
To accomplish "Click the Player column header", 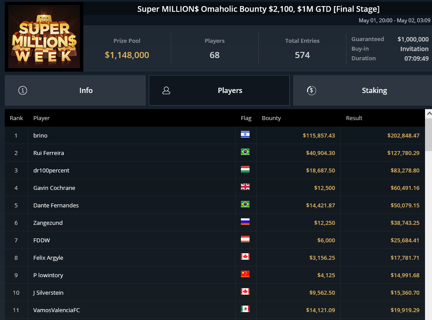I will tap(41, 118).
